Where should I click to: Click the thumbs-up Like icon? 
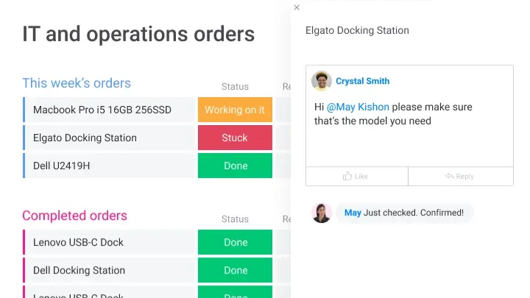coord(347,177)
